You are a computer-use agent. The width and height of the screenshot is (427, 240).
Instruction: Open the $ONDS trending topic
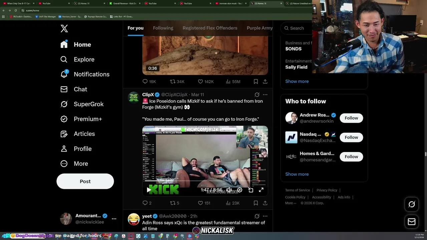(293, 49)
